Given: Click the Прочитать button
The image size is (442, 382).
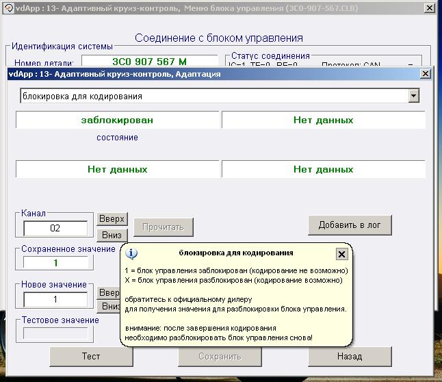Looking at the screenshot, I should click(x=164, y=226).
